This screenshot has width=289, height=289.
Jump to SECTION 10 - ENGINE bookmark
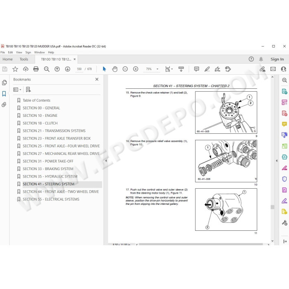click(x=40, y=116)
